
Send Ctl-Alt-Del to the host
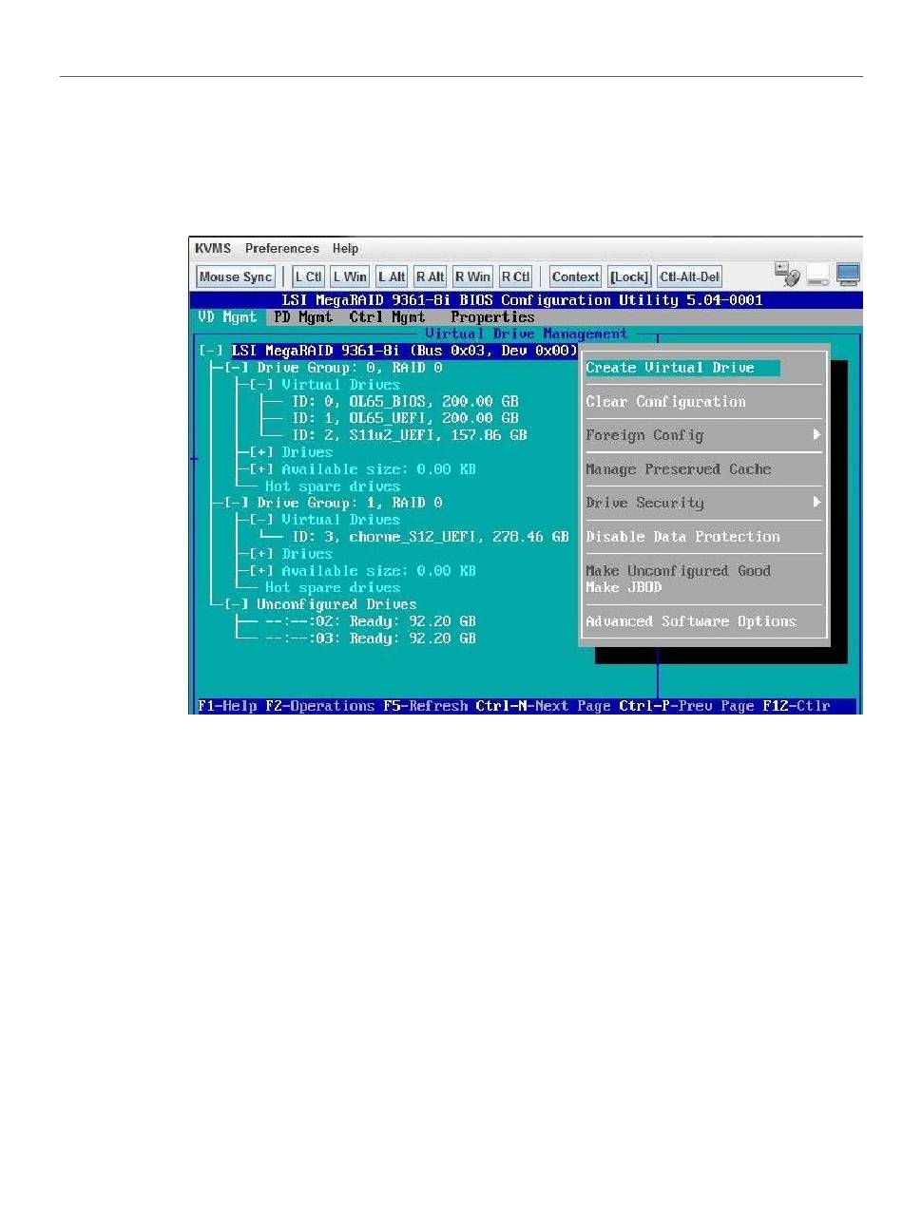coord(690,276)
